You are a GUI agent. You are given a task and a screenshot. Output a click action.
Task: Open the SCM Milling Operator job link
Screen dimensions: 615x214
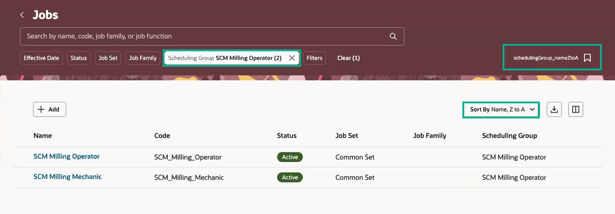pos(67,156)
